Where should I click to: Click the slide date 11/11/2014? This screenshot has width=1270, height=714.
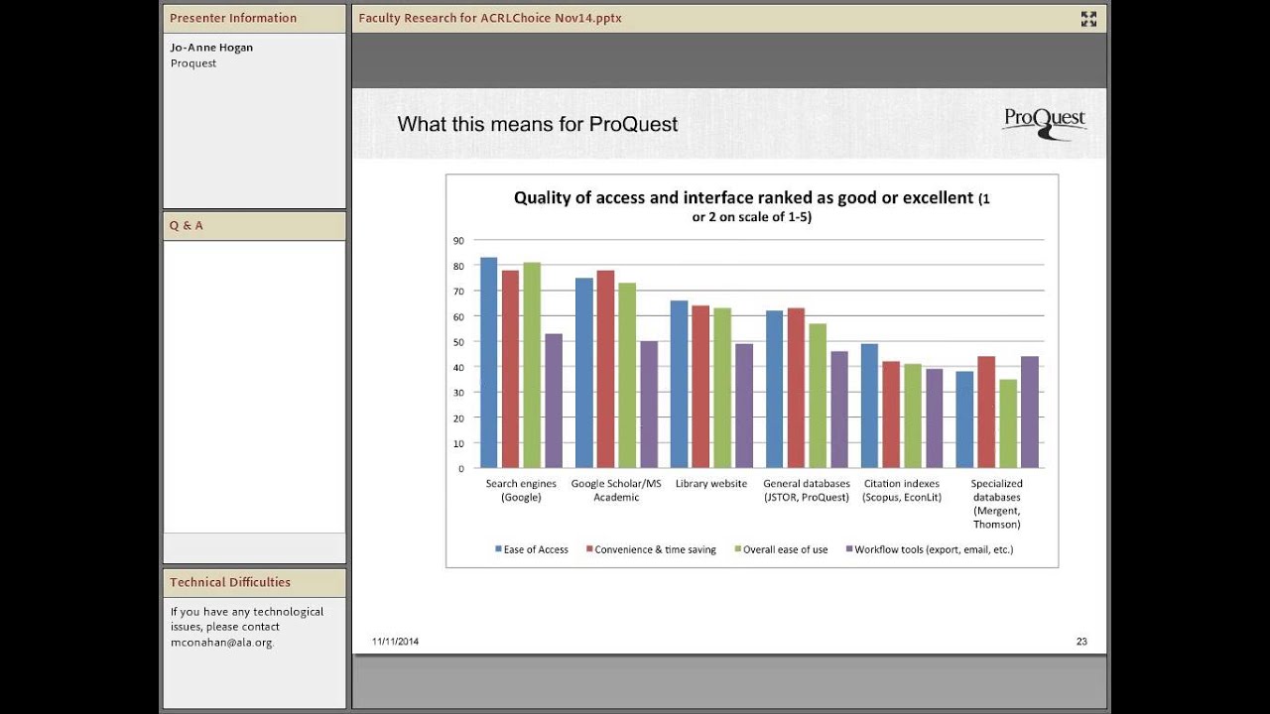pyautogui.click(x=395, y=642)
